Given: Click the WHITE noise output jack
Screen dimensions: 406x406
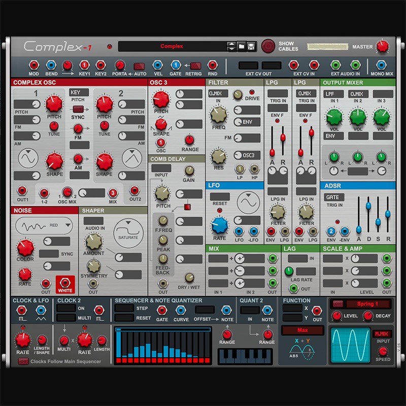Looking at the screenshot, I should 65,282.
